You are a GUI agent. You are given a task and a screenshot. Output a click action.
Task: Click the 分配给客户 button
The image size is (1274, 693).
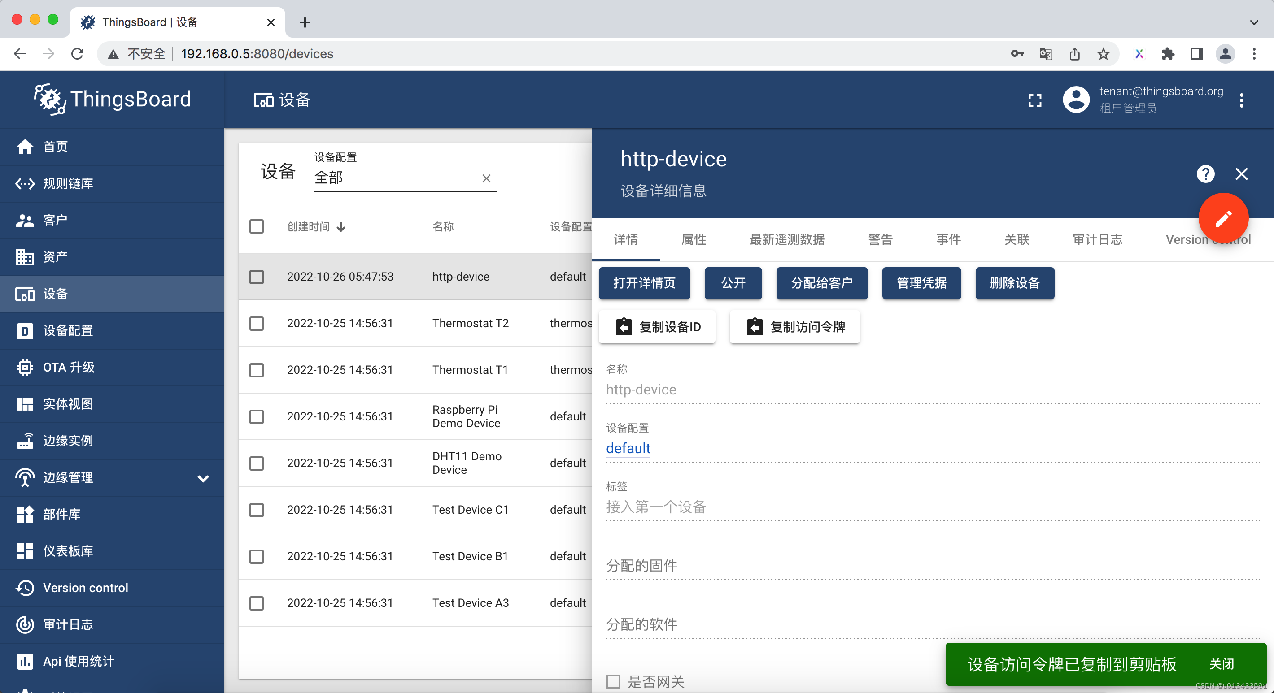[821, 283]
